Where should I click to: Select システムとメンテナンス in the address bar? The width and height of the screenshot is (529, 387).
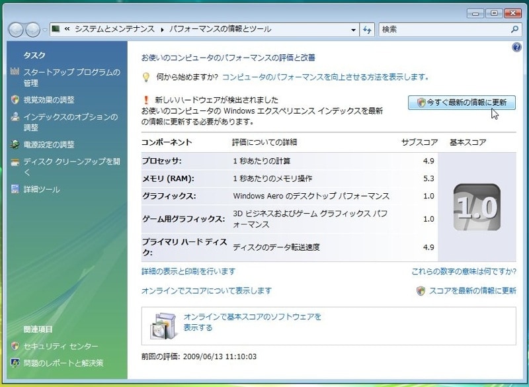[114, 30]
